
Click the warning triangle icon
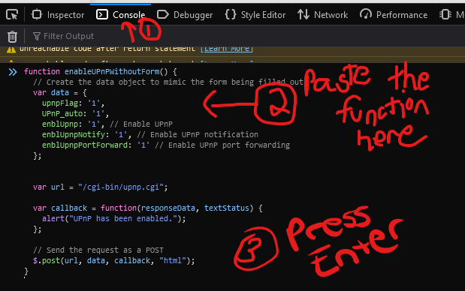tap(11, 49)
